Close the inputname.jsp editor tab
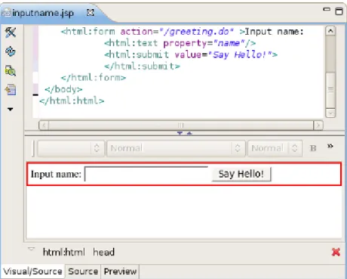This screenshot has height=279, width=347. coord(90,13)
